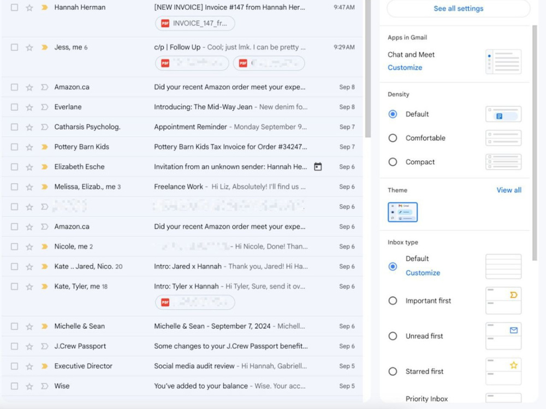Star the Executive Director email

tap(29, 366)
